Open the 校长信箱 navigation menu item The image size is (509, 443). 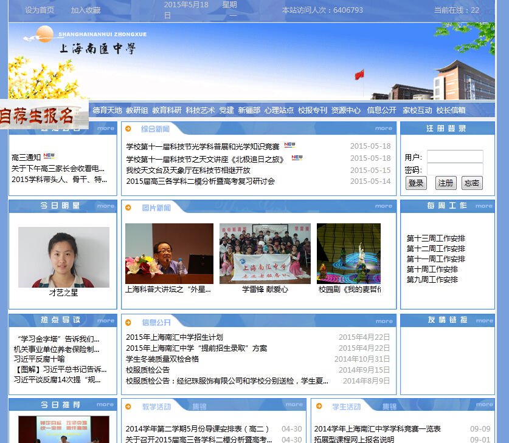pyautogui.click(x=451, y=110)
